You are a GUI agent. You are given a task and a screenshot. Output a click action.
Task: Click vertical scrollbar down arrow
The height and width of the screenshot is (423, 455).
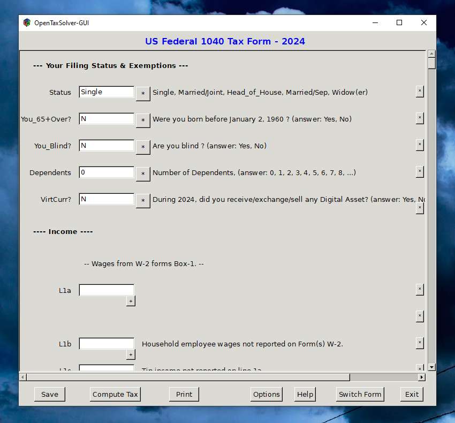tap(431, 367)
